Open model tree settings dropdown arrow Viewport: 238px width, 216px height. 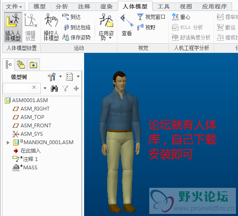click(61, 76)
